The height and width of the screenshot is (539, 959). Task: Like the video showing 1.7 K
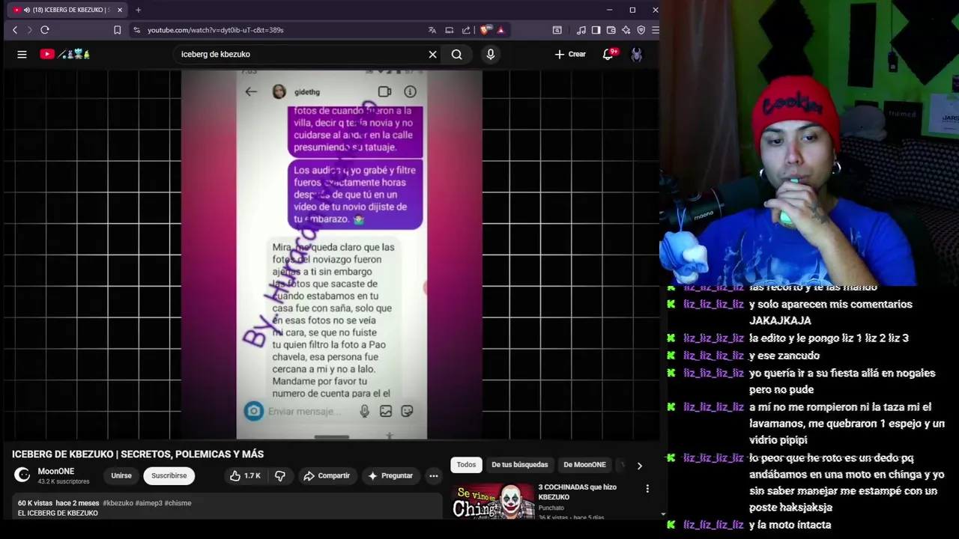pyautogui.click(x=245, y=475)
